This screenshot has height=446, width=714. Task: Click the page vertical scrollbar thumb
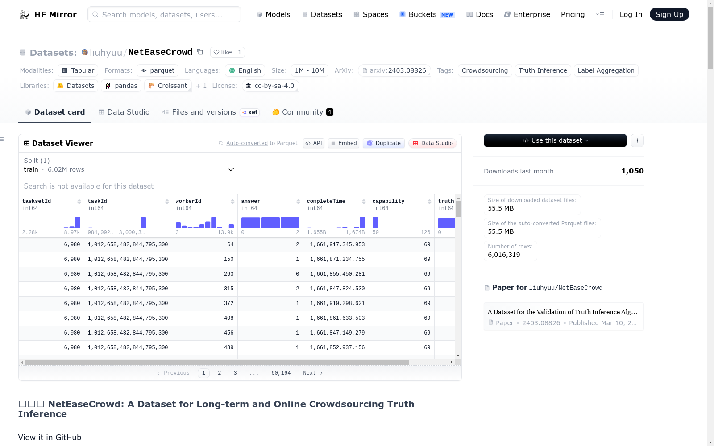pyautogui.click(x=710, y=38)
